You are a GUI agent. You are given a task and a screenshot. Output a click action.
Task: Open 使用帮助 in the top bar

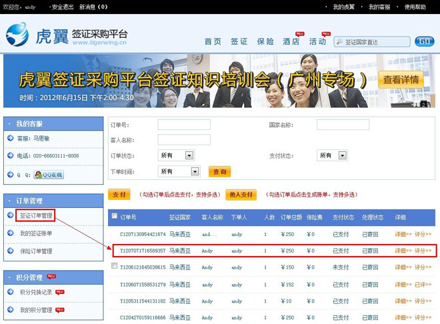[x=415, y=7]
